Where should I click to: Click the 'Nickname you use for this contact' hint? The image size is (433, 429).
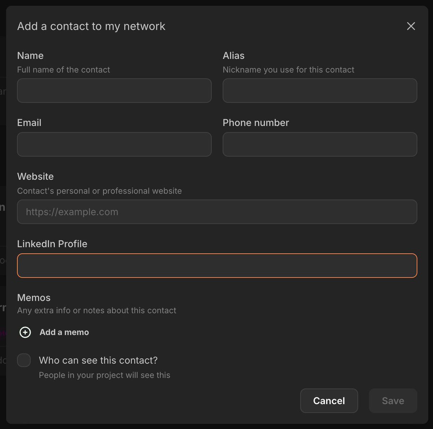click(289, 70)
